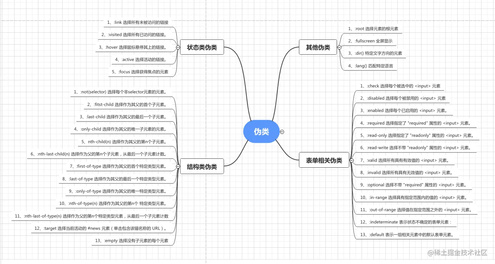This screenshot has height=264, width=495.
Task: Select the 状态类伪类 node
Action: 202,47
